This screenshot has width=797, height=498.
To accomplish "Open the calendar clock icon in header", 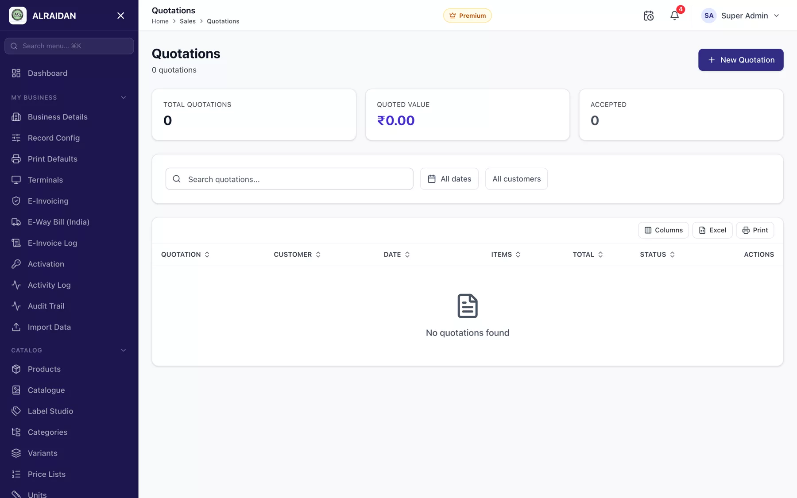I will click(649, 15).
